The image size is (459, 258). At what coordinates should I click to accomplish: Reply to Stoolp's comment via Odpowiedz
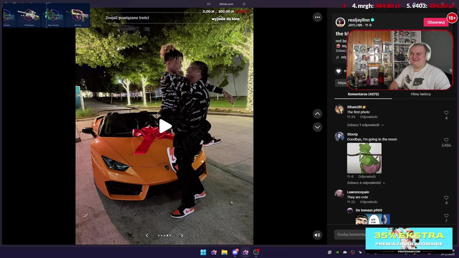pyautogui.click(x=367, y=176)
